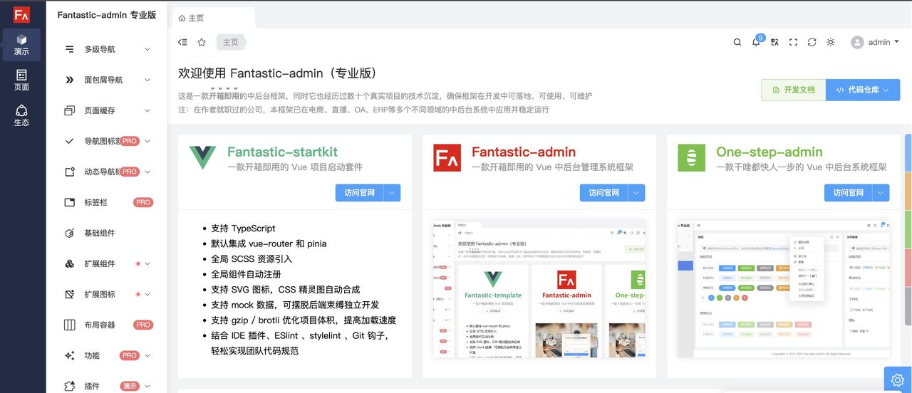Click the Fantastic-admin logo in top-left corner
The height and width of the screenshot is (393, 912).
[21, 14]
